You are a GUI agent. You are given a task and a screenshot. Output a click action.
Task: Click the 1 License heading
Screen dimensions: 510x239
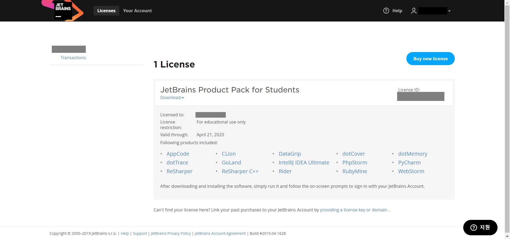click(174, 64)
